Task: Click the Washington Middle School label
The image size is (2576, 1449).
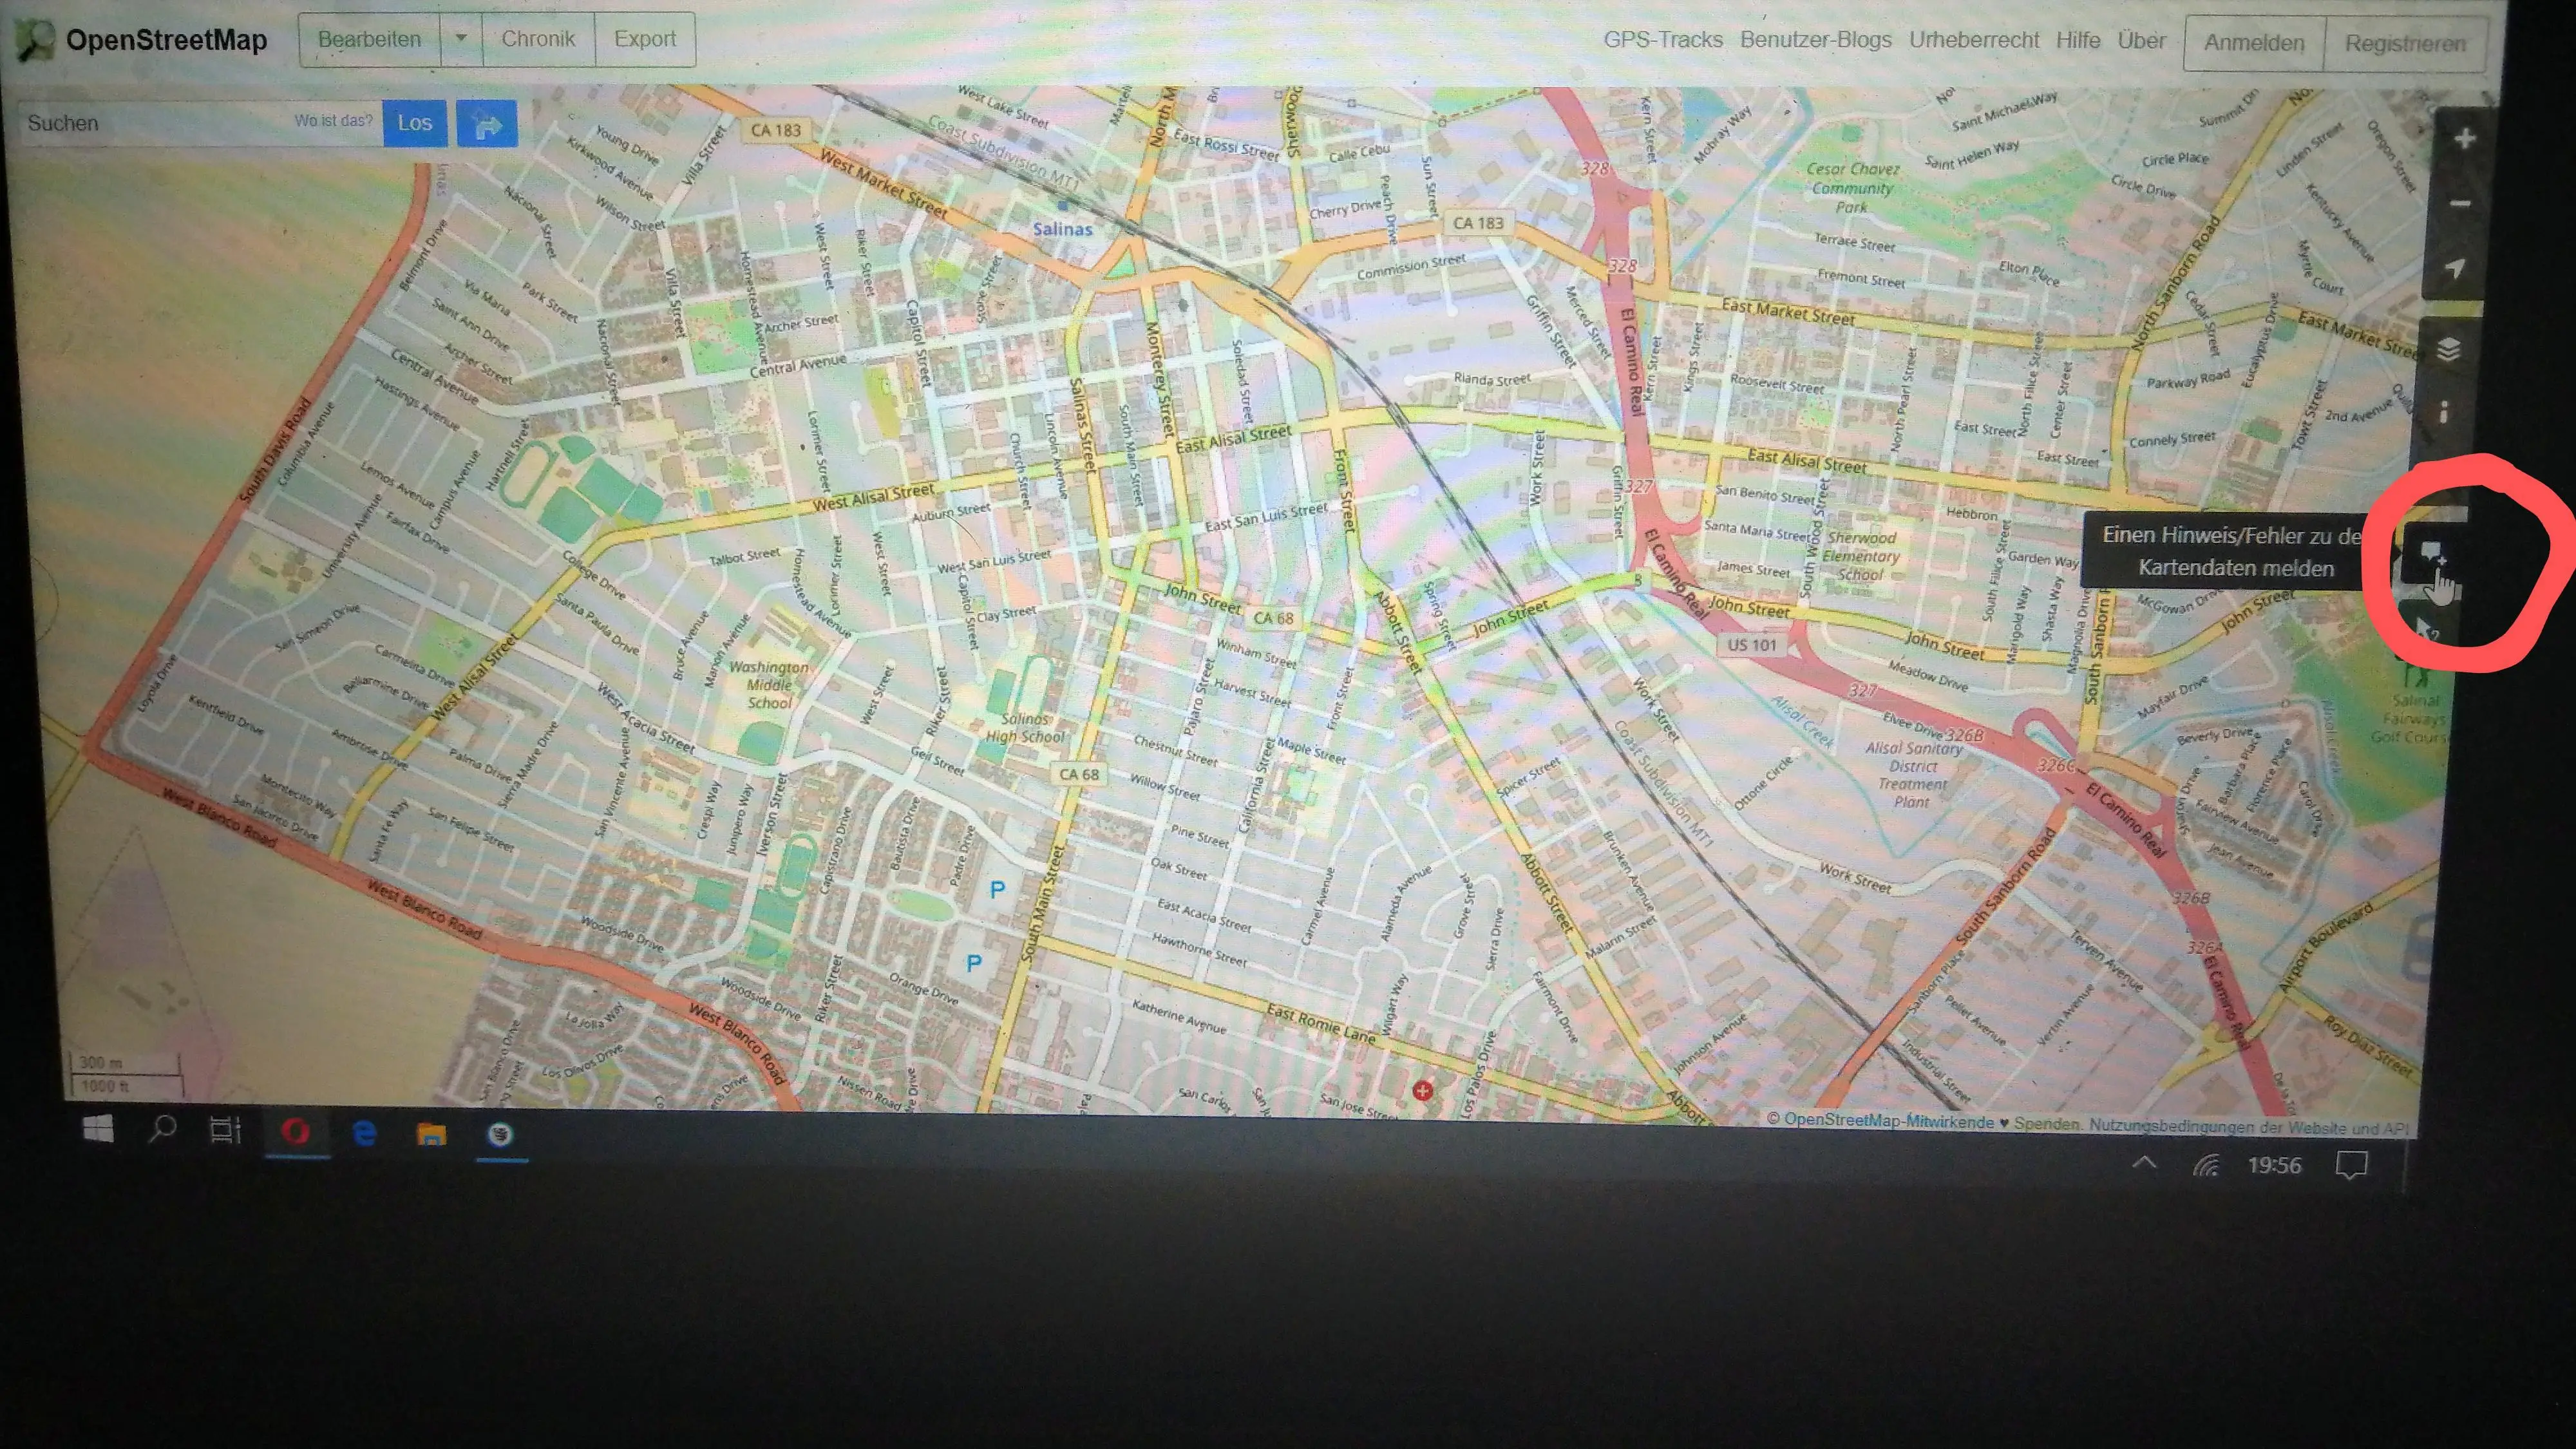Action: (769, 685)
